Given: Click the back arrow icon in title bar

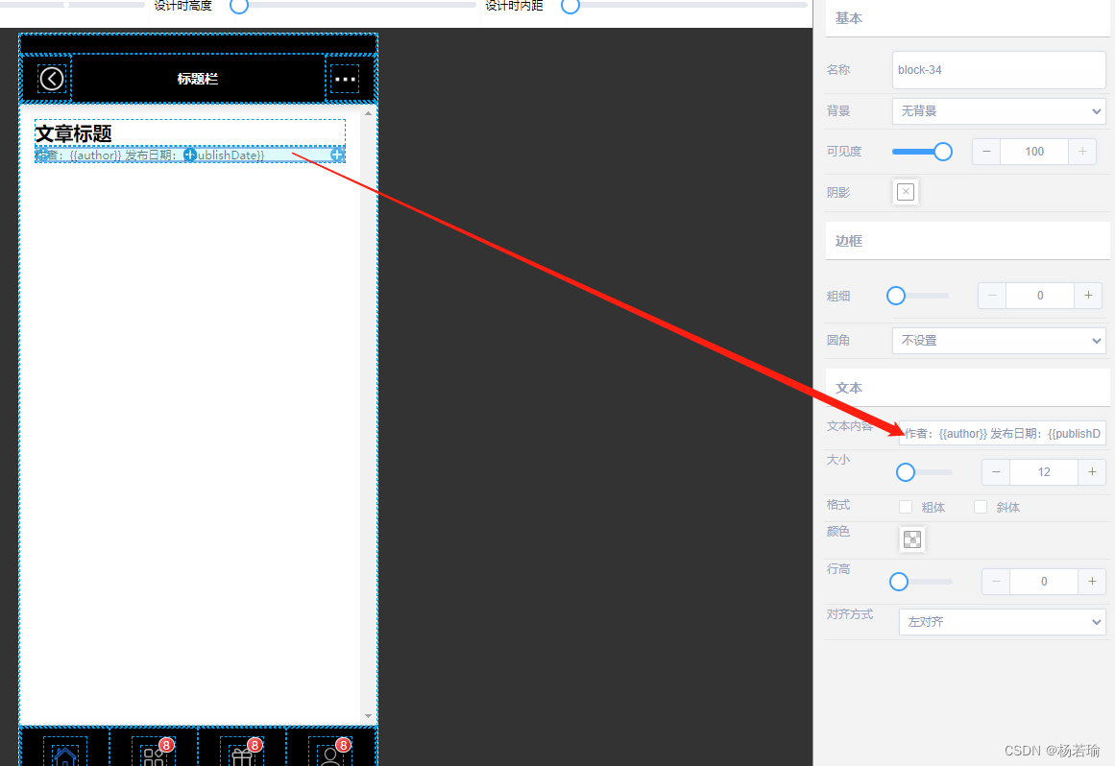Looking at the screenshot, I should click(52, 79).
